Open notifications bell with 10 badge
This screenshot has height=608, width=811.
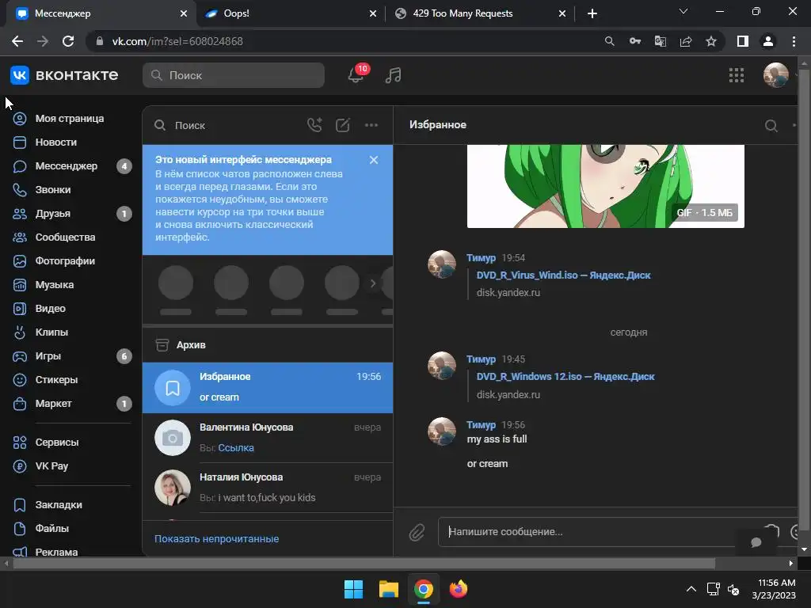(x=357, y=75)
